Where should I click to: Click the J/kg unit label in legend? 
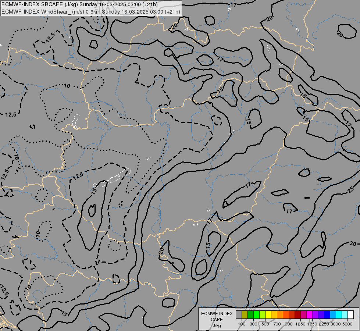coord(217,326)
